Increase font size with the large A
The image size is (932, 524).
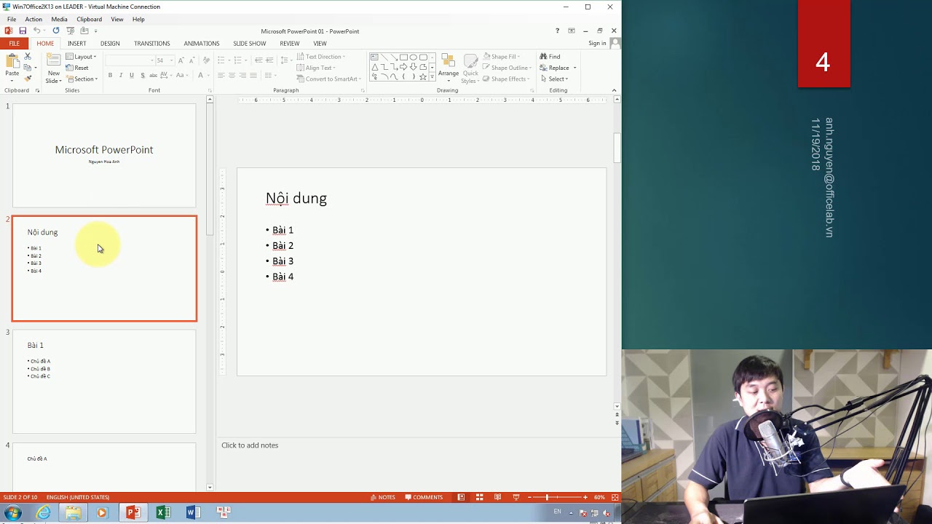point(181,60)
